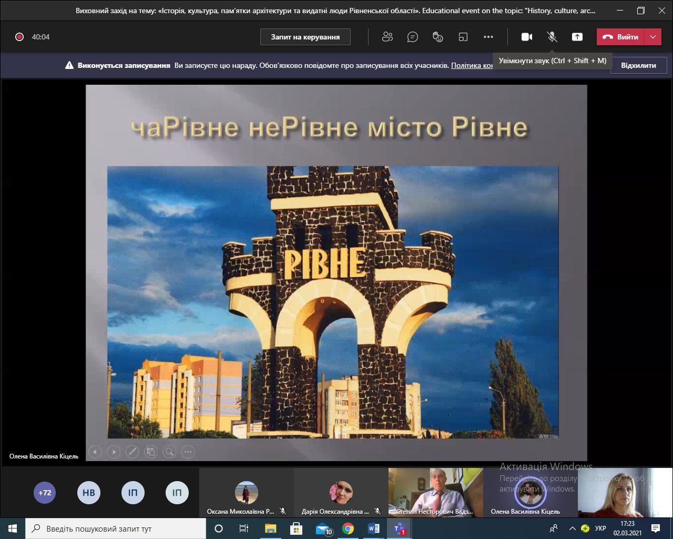The width and height of the screenshot is (673, 539).
Task: Dismiss recording banner with Відхилити
Action: coord(638,66)
